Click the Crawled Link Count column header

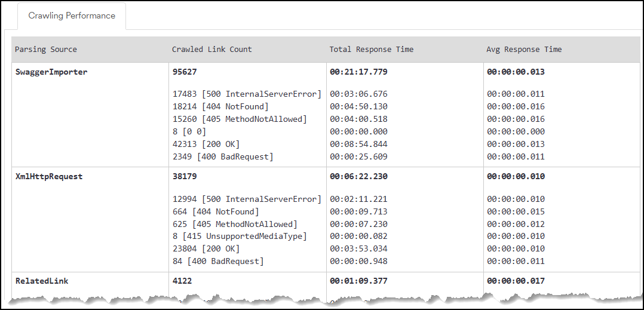point(211,50)
